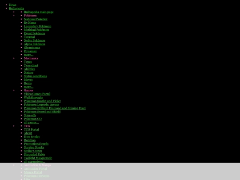Open the Type chart link
The height and width of the screenshot is (180, 240).
(31, 65)
